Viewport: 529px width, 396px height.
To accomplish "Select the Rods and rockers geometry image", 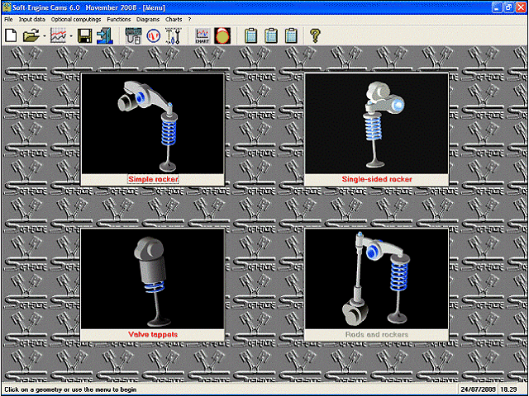I will (377, 279).
